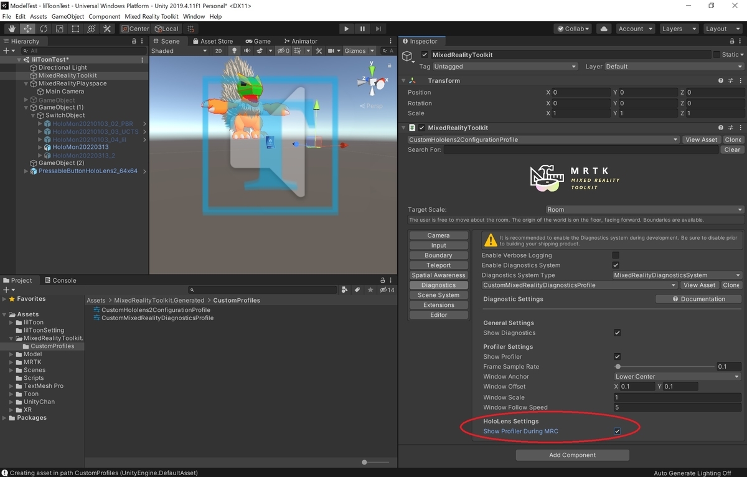Lock the Hierarchy panel
This screenshot has width=747, height=477.
click(x=134, y=41)
